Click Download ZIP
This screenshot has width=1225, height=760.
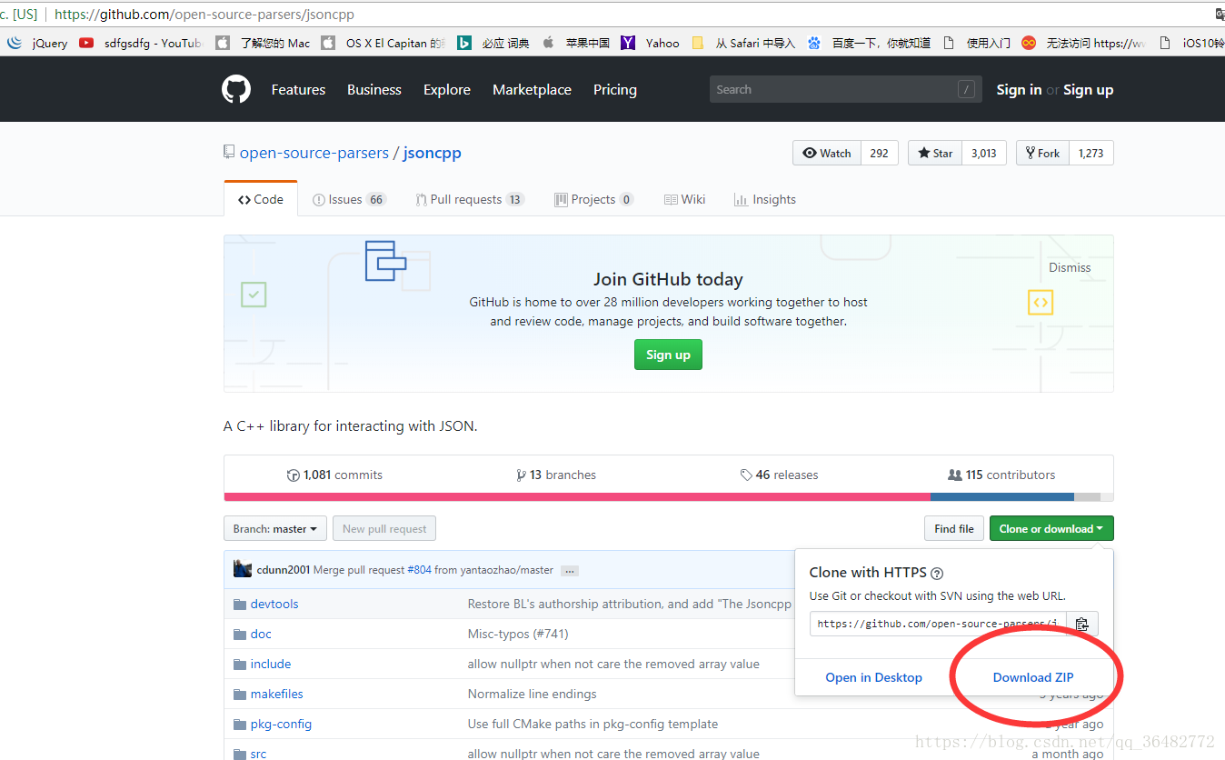pos(1033,677)
